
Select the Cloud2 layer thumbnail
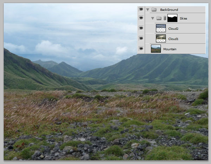tap(161, 28)
